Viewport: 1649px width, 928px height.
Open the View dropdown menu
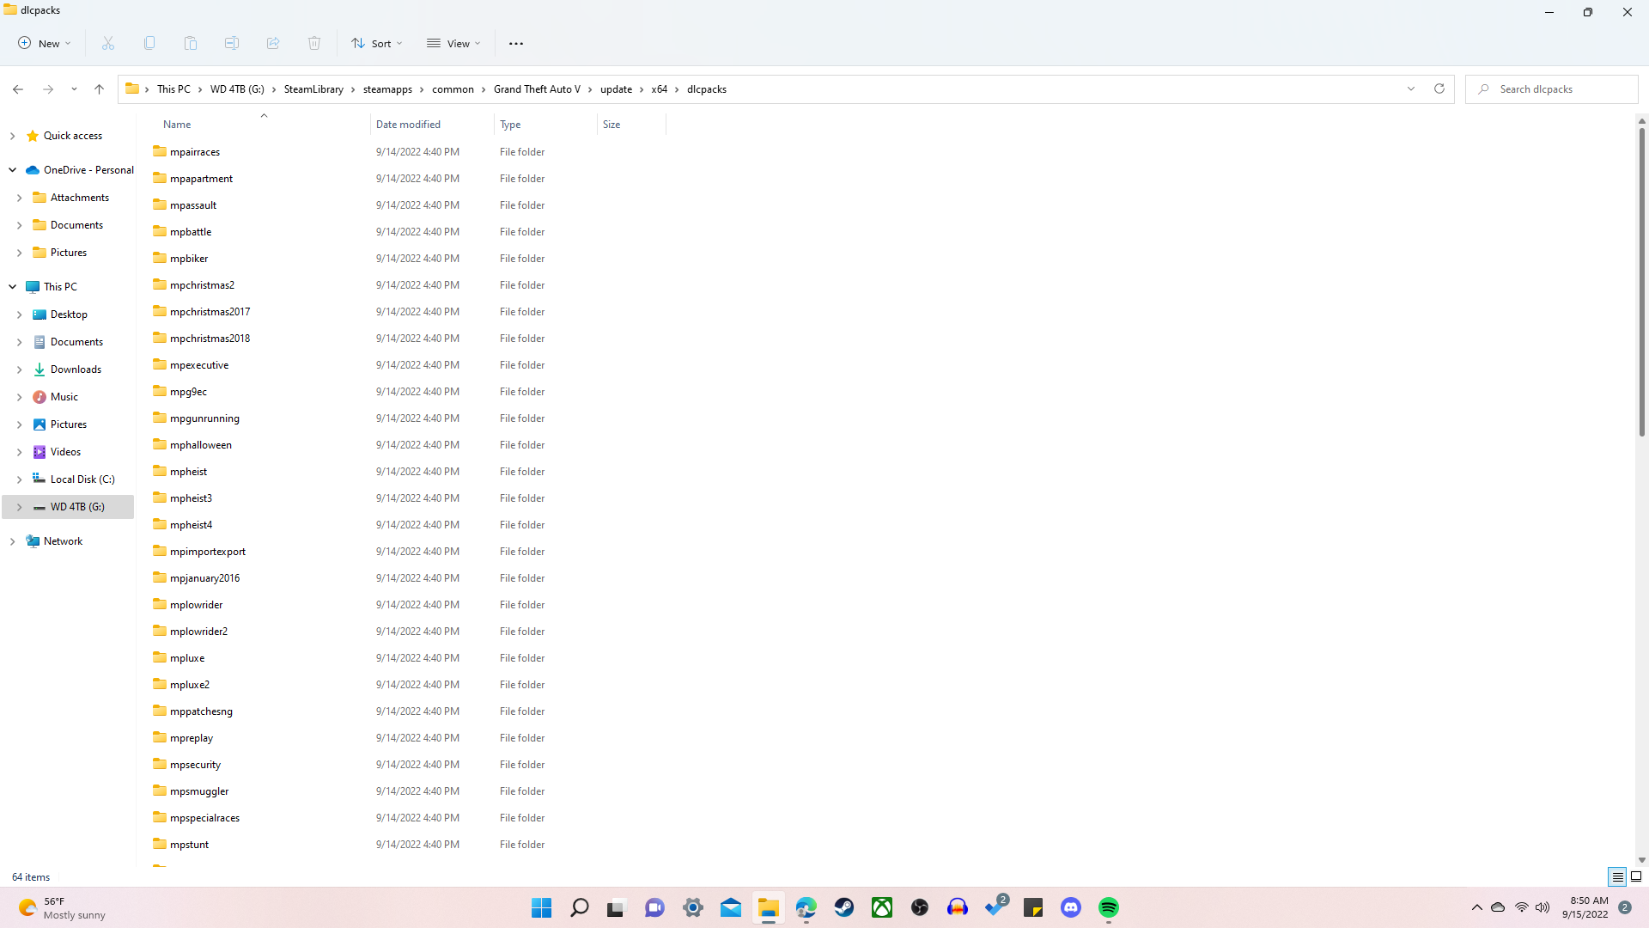(x=453, y=43)
